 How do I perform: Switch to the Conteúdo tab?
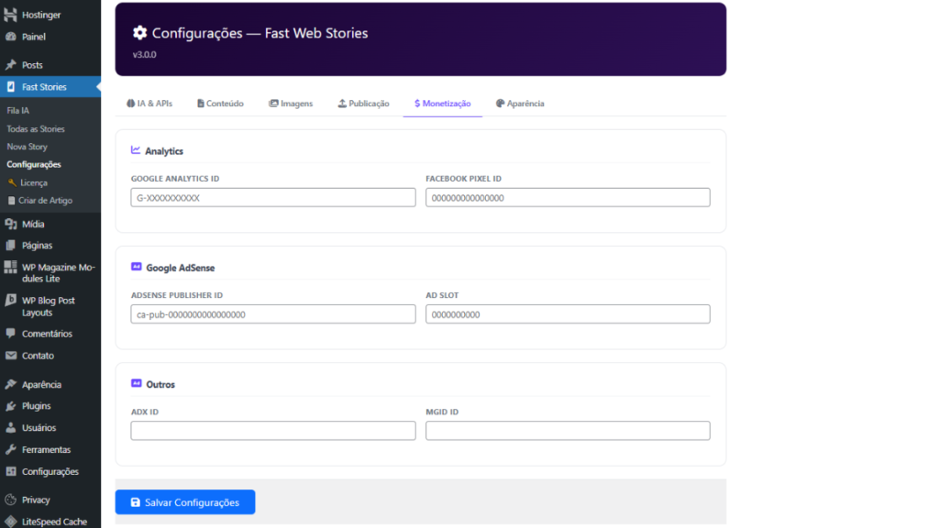click(x=220, y=104)
